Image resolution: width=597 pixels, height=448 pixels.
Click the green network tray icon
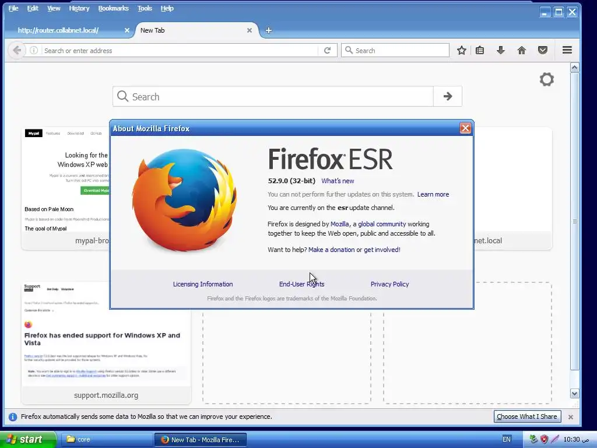[x=534, y=439]
